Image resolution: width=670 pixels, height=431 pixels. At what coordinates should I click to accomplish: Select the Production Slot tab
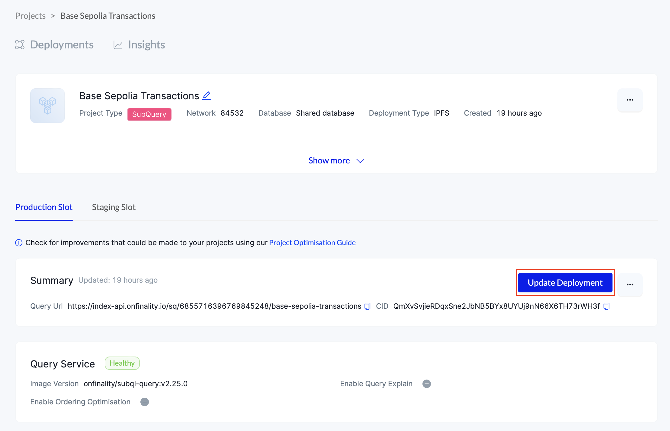[44, 207]
